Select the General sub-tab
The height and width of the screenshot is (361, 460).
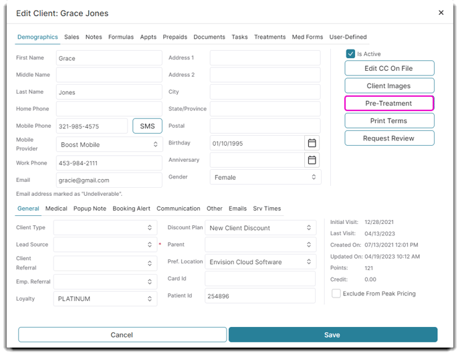pyautogui.click(x=28, y=209)
